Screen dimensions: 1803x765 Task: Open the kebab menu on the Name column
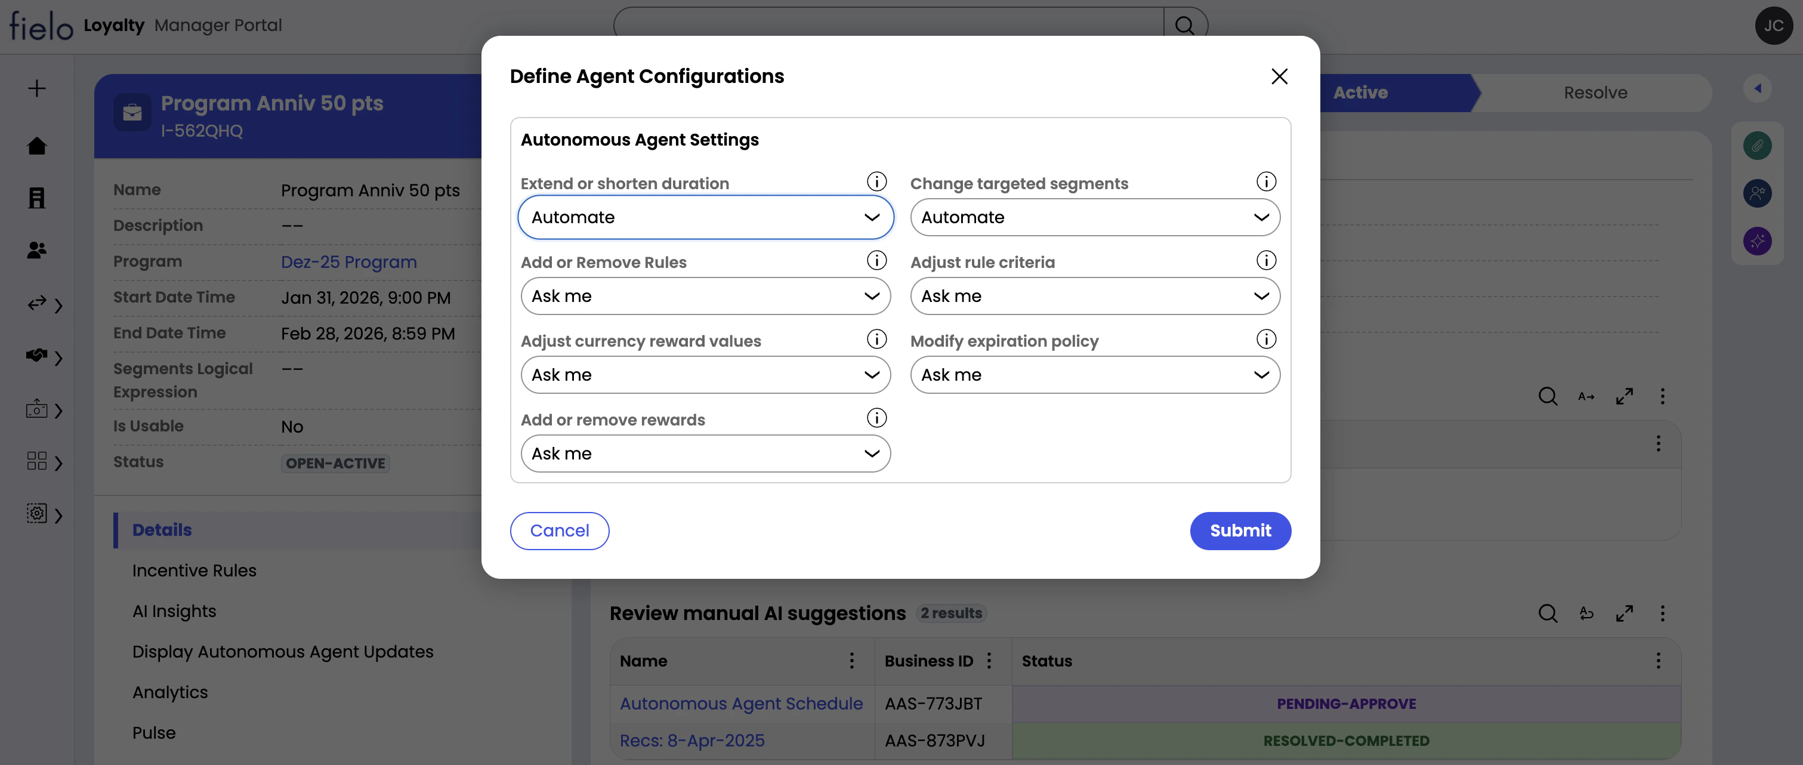pos(852,661)
